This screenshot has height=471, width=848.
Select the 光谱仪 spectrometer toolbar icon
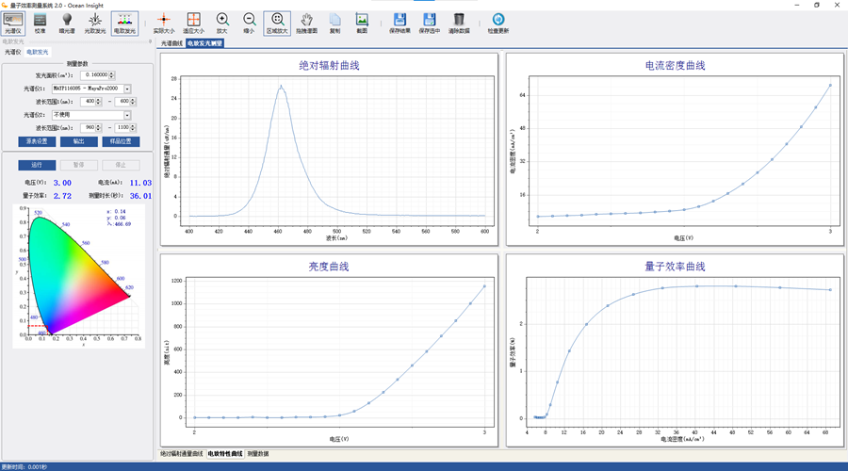click(13, 22)
